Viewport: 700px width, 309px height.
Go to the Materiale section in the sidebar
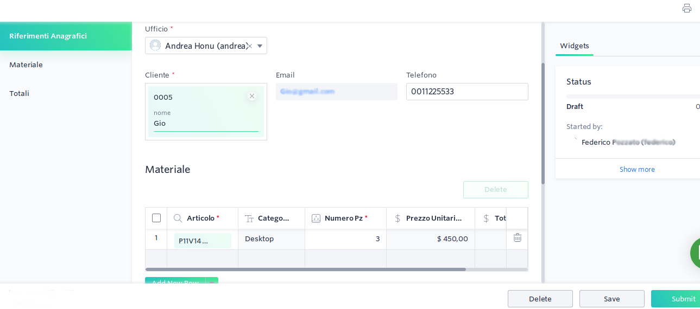pos(26,65)
